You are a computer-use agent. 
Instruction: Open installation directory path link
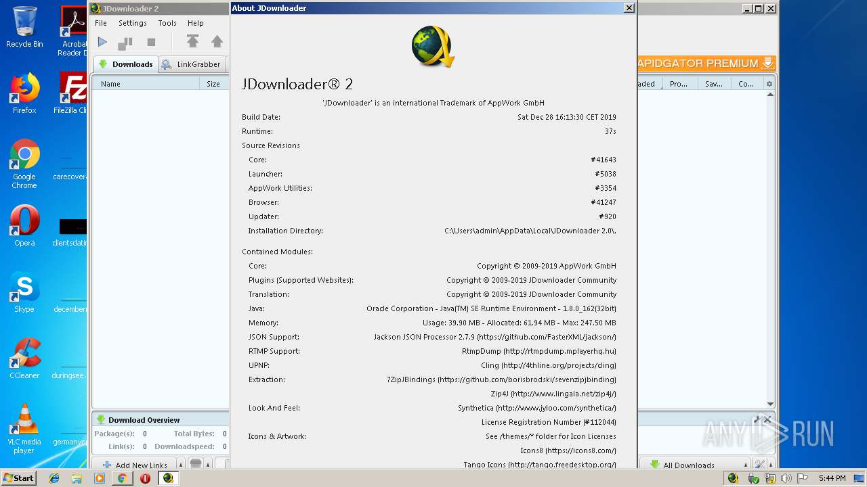tap(530, 231)
